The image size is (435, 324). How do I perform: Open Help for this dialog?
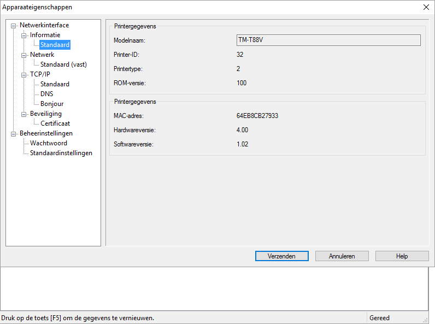[402, 256]
